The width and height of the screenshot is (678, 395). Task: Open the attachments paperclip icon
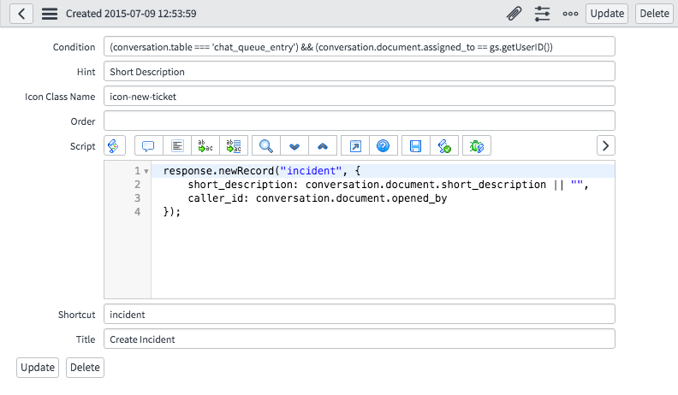[514, 14]
